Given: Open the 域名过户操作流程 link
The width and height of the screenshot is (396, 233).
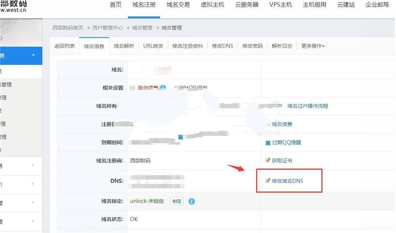Looking at the screenshot, I should 307,106.
